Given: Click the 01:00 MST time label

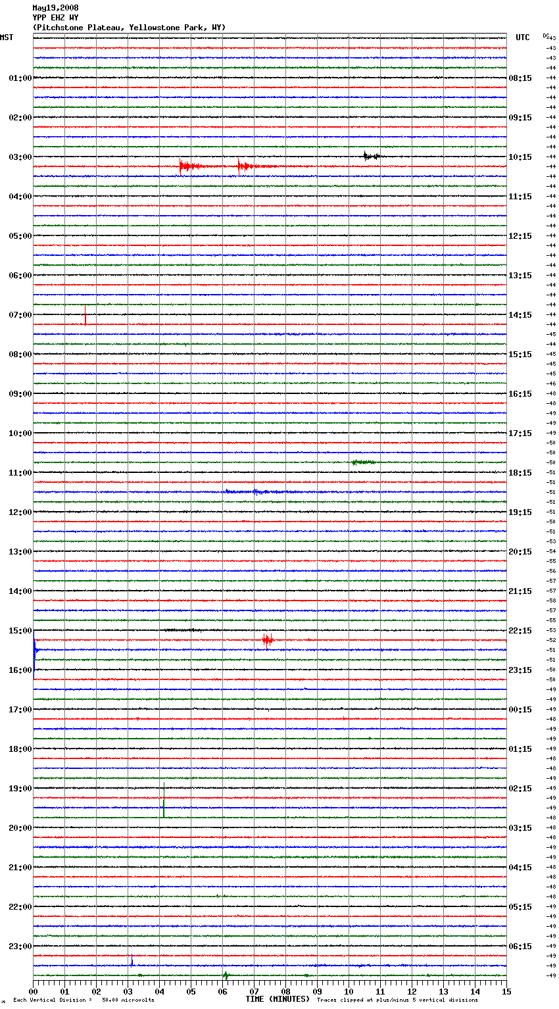Looking at the screenshot, I should point(20,78).
